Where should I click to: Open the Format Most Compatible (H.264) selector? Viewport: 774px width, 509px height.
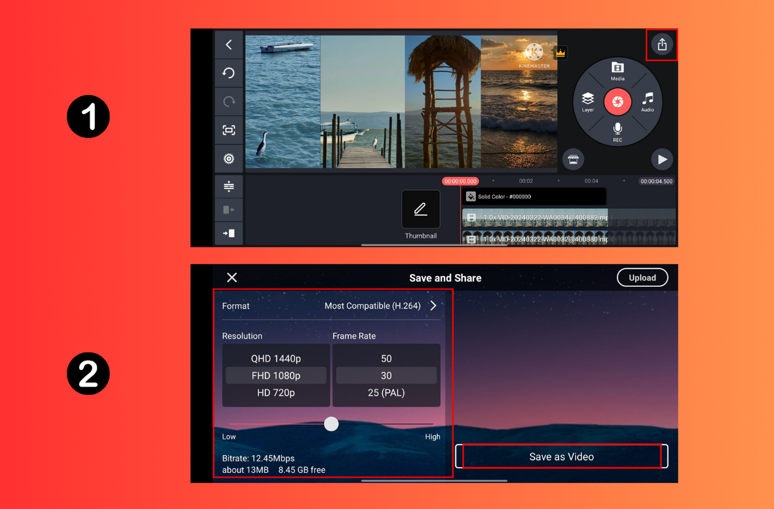pos(371,306)
